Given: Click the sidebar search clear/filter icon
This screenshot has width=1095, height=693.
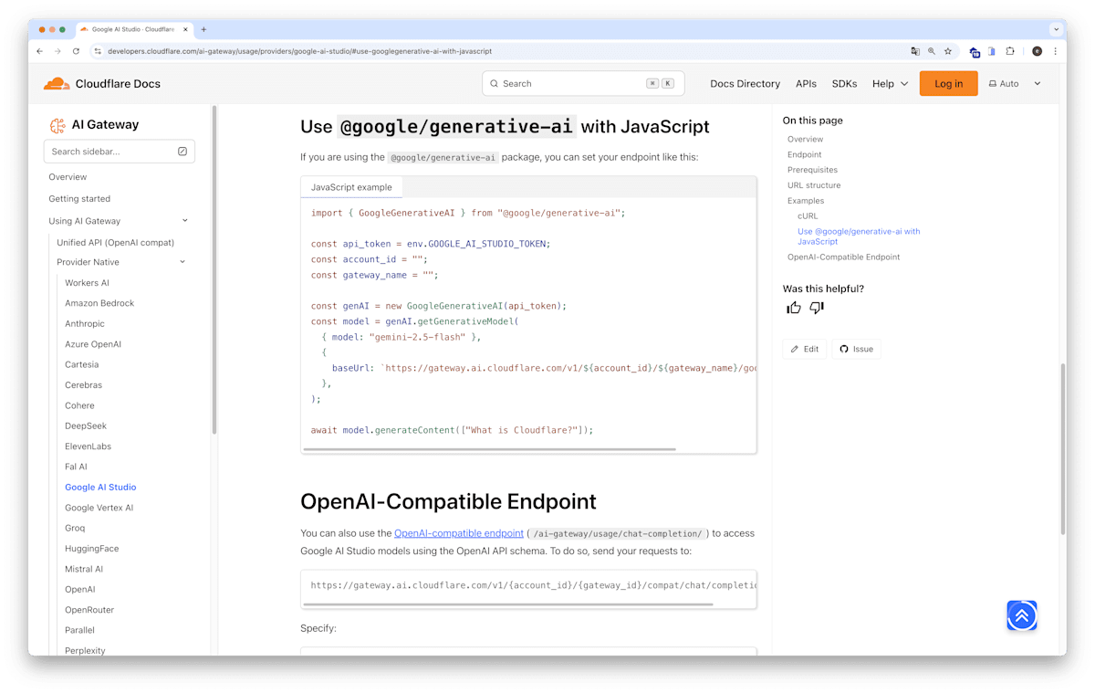Looking at the screenshot, I should [x=182, y=151].
